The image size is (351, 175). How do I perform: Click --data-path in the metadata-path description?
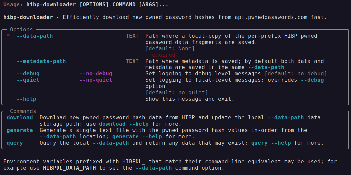(x=266, y=67)
